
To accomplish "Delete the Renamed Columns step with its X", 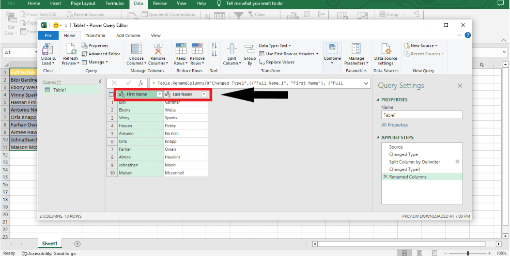I will (x=385, y=177).
